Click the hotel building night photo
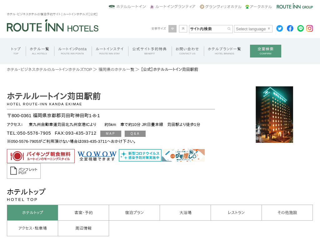The image size is (320, 240). [x=274, y=114]
